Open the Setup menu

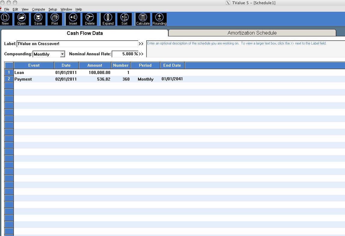click(53, 9)
